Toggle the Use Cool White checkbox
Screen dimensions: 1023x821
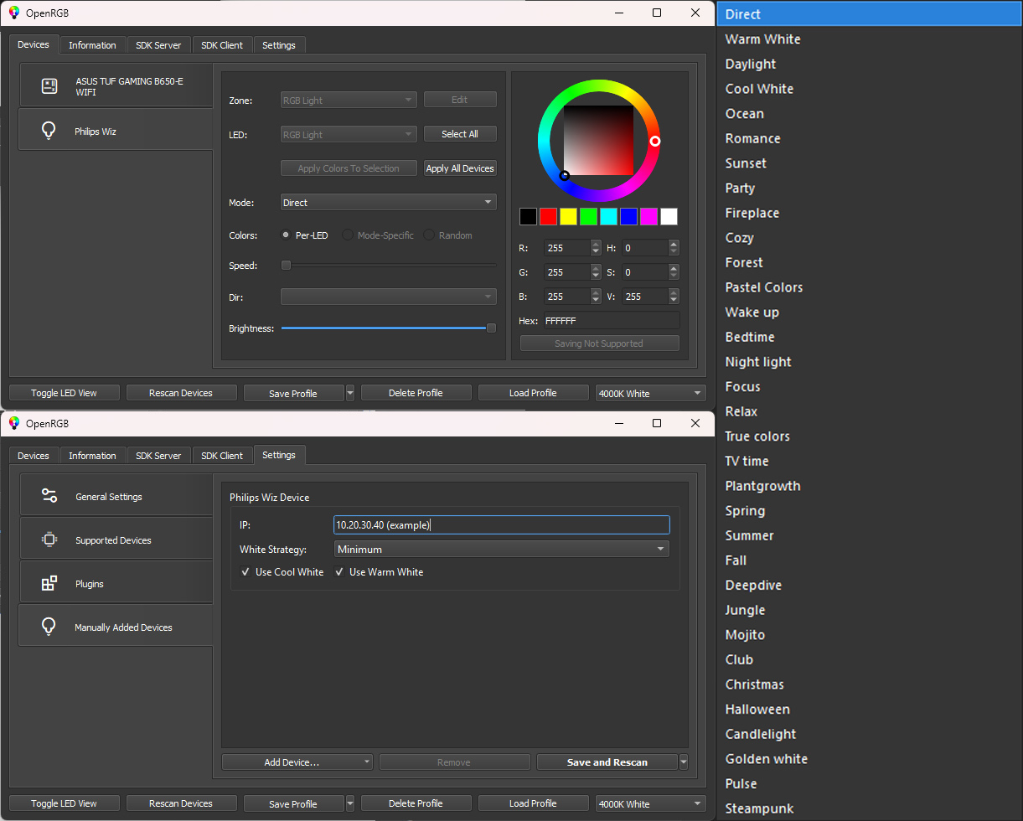(x=245, y=572)
